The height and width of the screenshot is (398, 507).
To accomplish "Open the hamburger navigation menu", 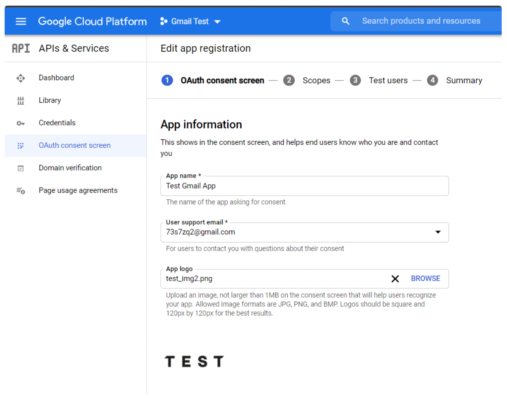I will [x=21, y=22].
